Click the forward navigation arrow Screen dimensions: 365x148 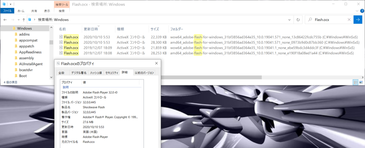coord(12,20)
